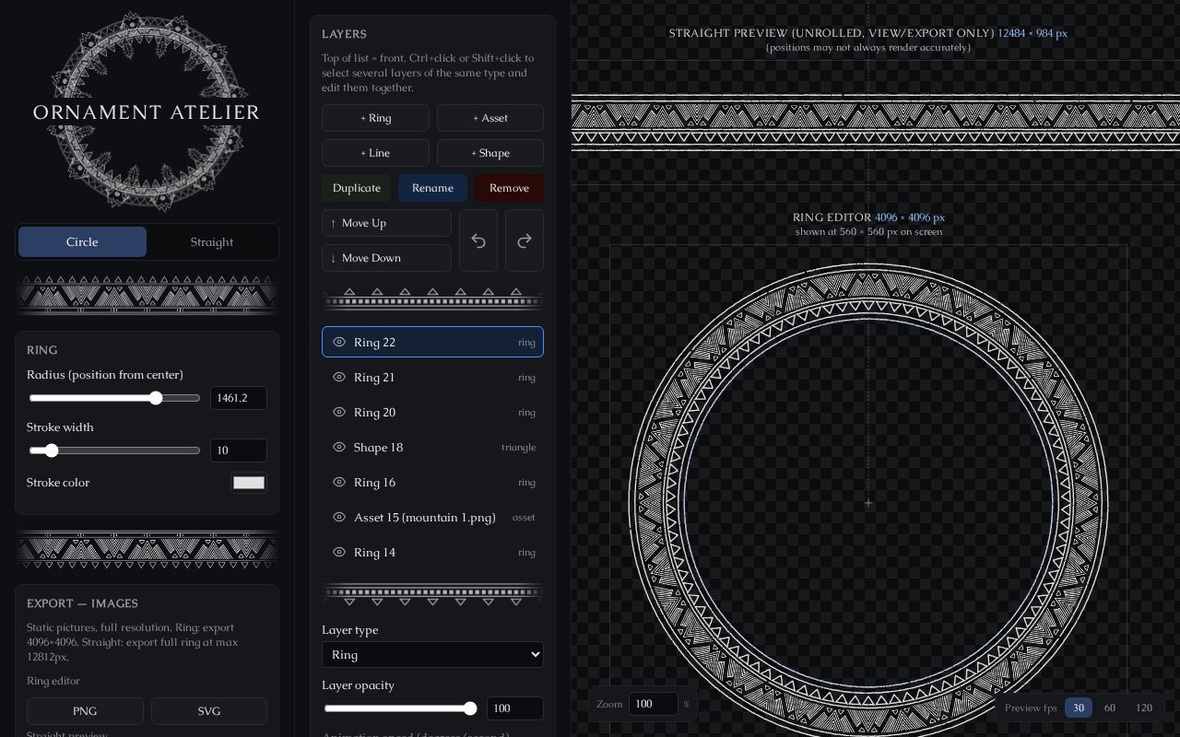The height and width of the screenshot is (737, 1180).
Task: Click the Radius slider handle
Action: [156, 398]
